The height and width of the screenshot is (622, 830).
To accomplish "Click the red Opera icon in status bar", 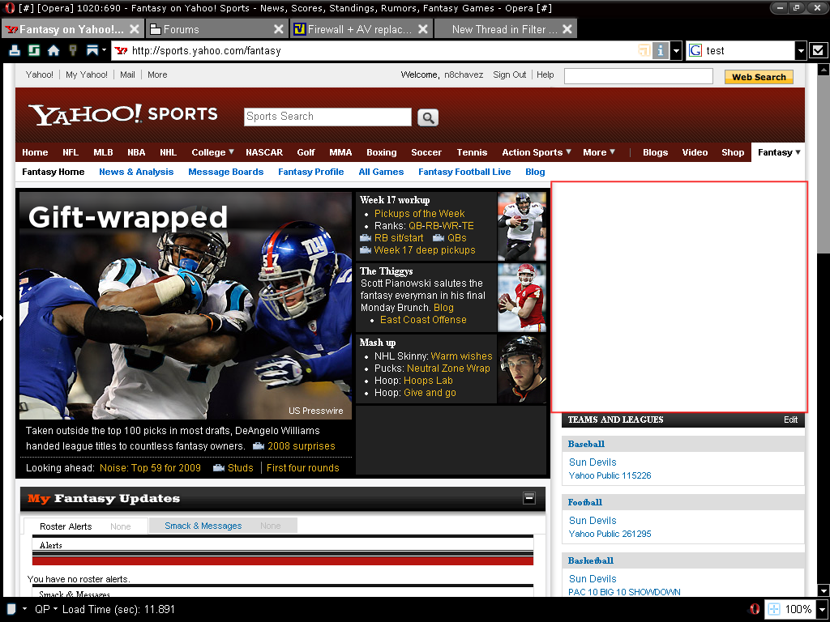I will click(755, 609).
